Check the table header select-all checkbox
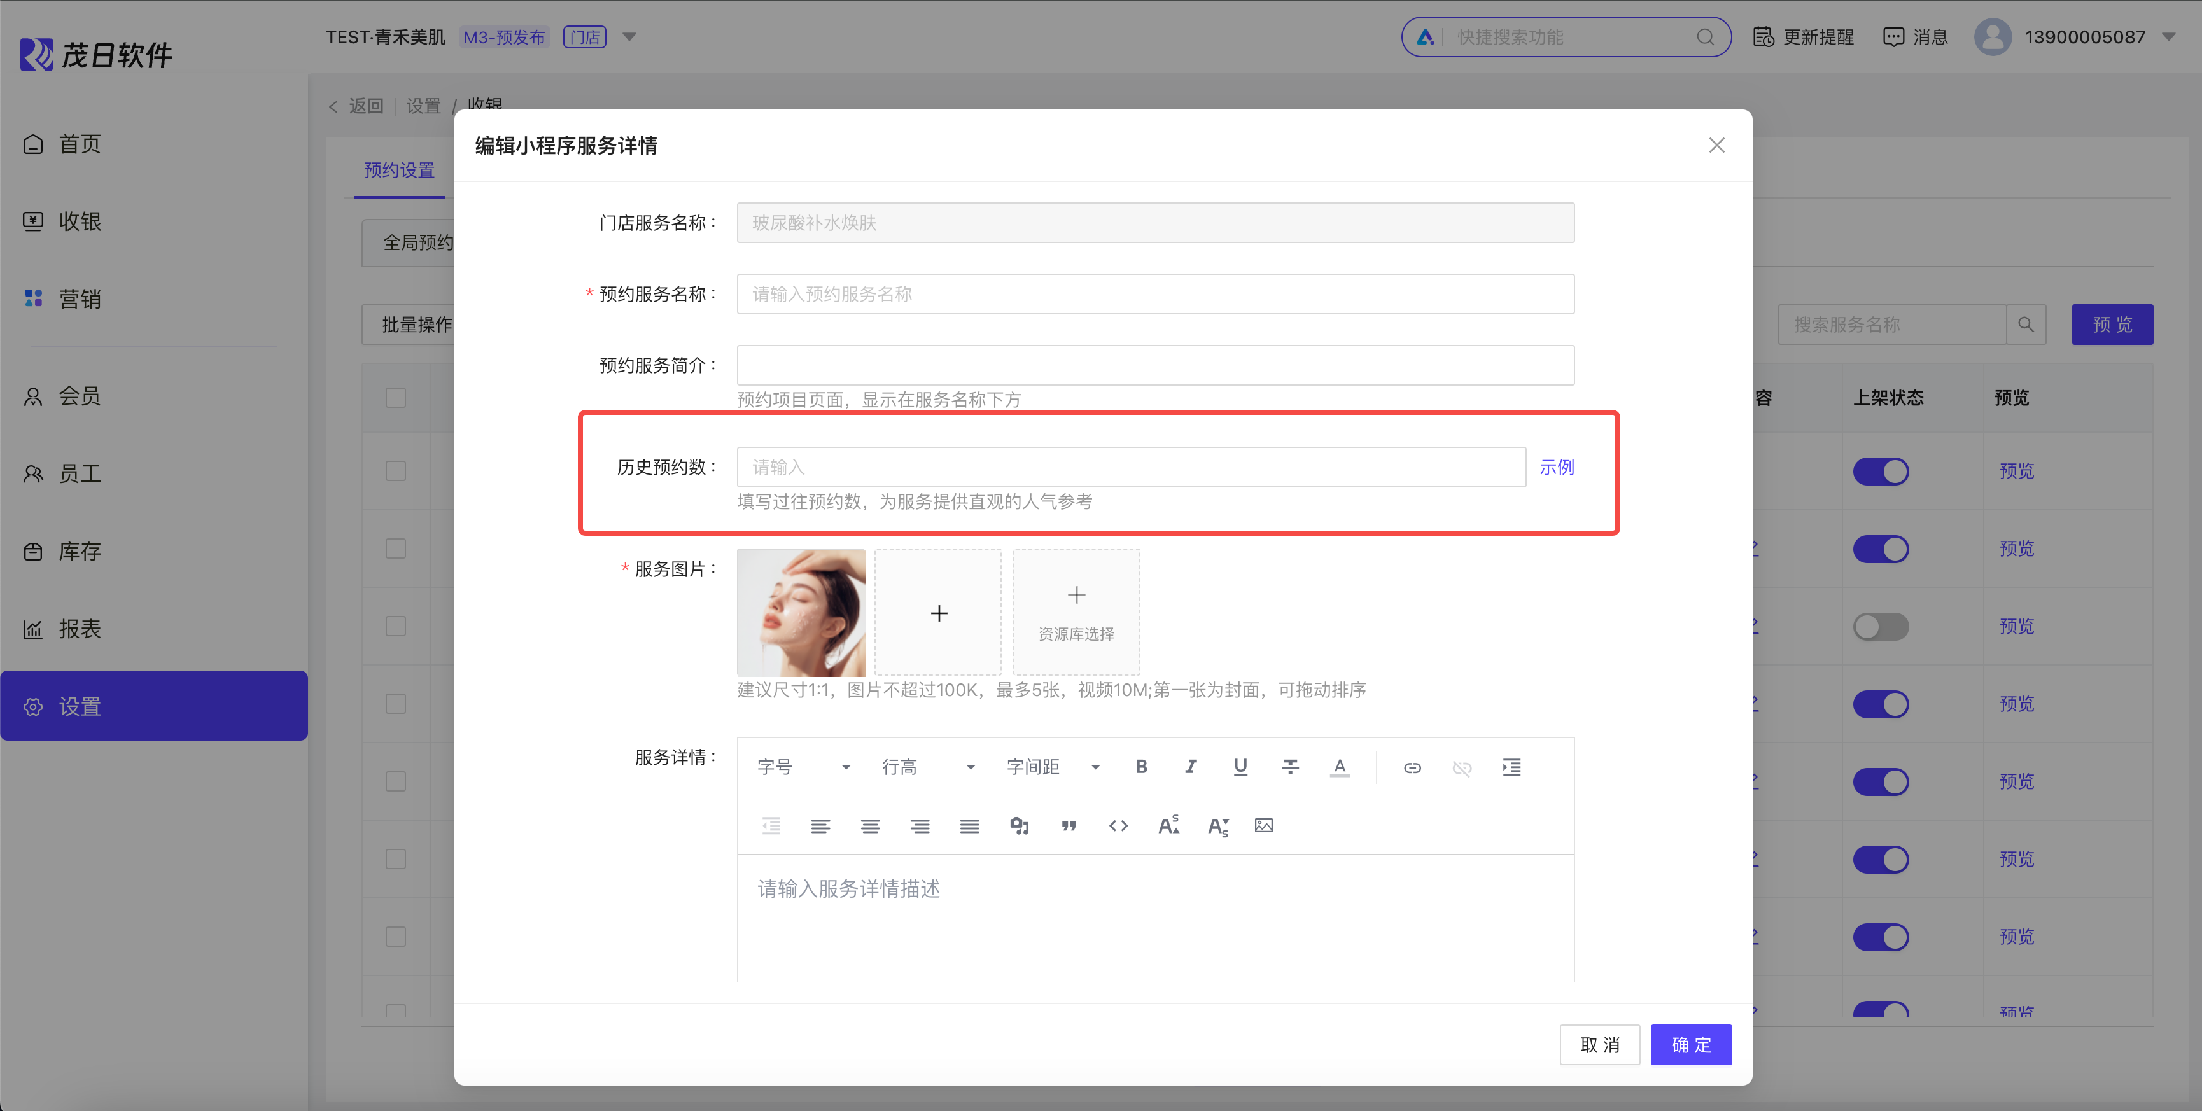 point(396,398)
